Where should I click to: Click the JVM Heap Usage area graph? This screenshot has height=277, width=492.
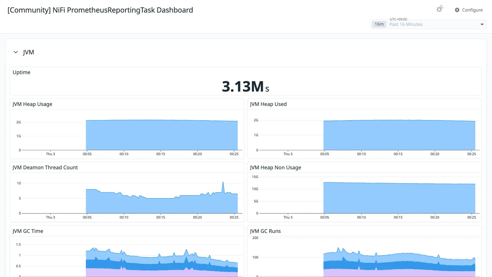162,135
